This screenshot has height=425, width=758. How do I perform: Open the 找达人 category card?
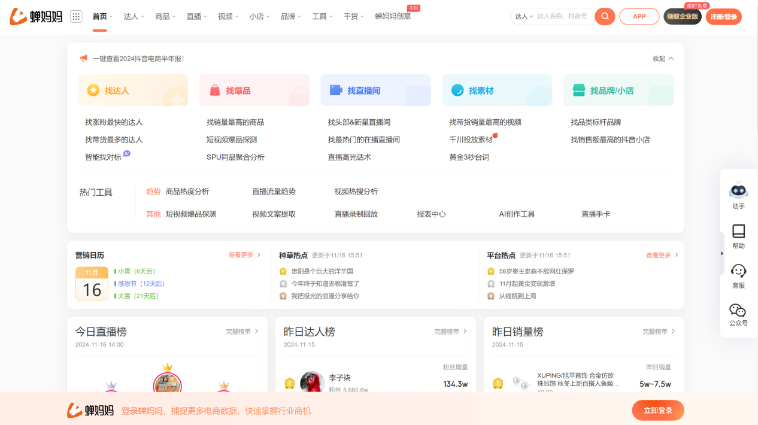[133, 90]
